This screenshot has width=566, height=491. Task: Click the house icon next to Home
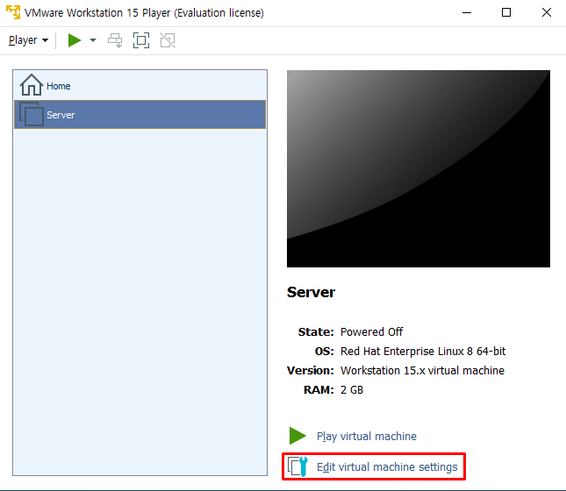(31, 85)
